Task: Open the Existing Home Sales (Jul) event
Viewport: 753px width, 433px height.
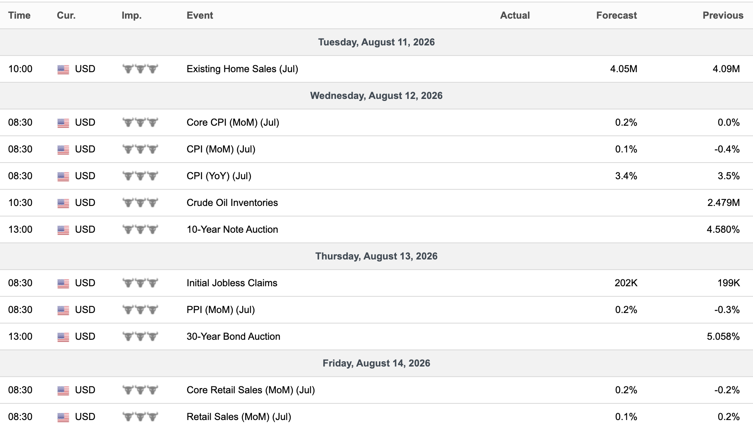Action: pyautogui.click(x=242, y=69)
